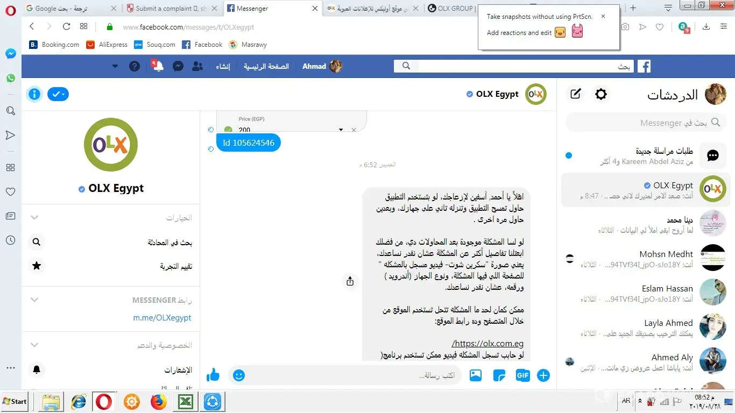
Task: Open the Opera tab menu
Action: point(668,8)
